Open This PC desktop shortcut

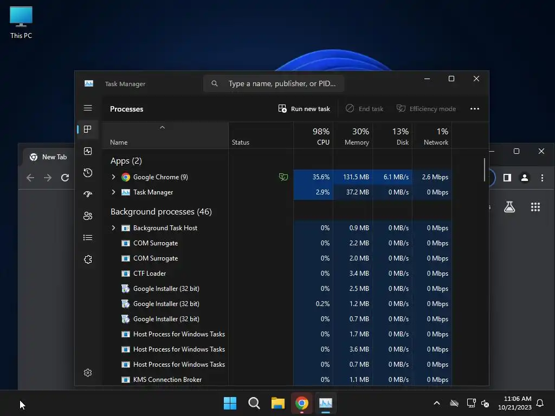coord(21,23)
